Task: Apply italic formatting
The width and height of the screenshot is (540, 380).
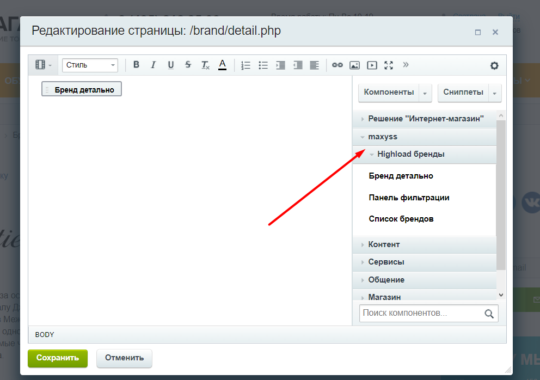Action: click(x=154, y=65)
